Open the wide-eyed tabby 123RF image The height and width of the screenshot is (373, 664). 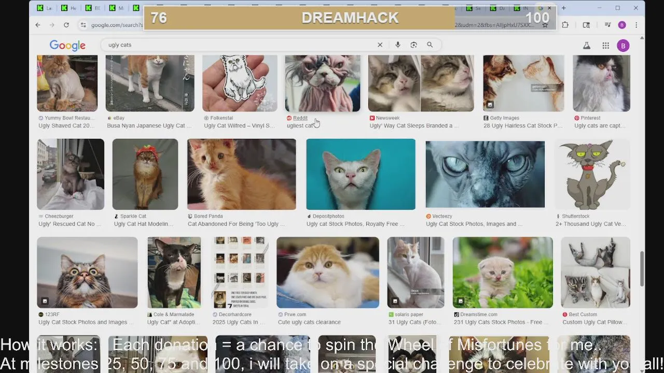87,272
